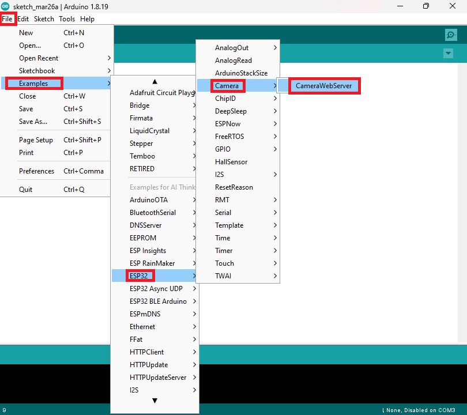The height and width of the screenshot is (415, 467).
Task: Open BluetoothSerial examples
Action: (x=154, y=213)
